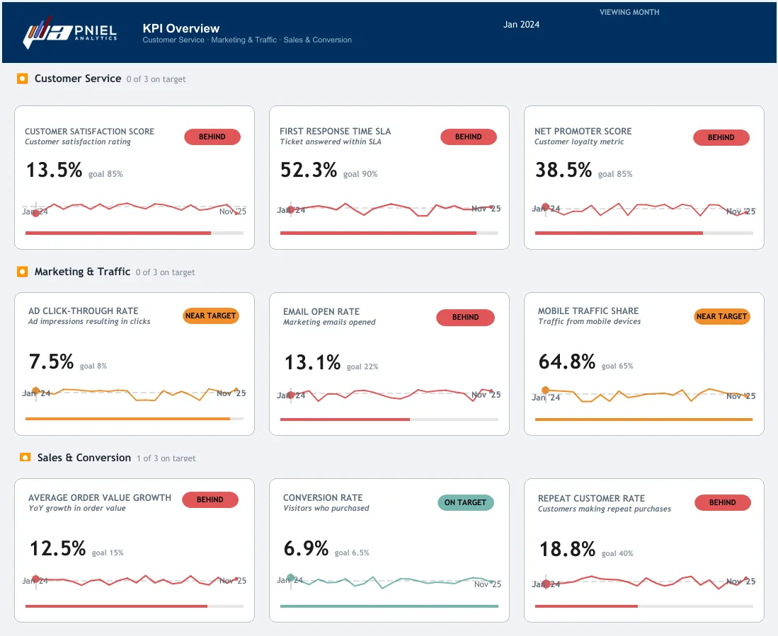Click the Customer Service section icon
The width and height of the screenshot is (778, 636).
[x=23, y=79]
